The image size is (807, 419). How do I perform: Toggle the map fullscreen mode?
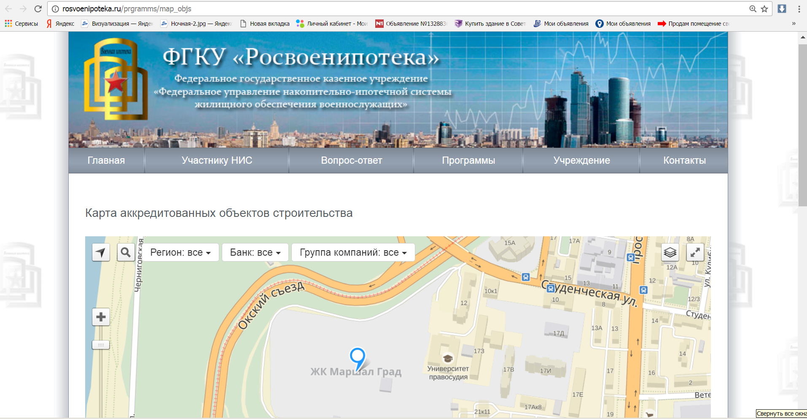coord(695,252)
